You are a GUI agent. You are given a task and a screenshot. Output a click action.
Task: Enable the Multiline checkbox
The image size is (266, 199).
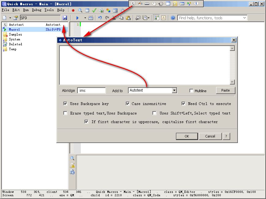192,91
